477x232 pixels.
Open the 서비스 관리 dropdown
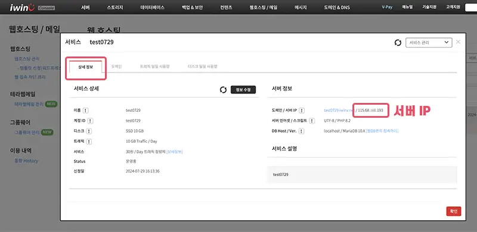[x=429, y=42]
